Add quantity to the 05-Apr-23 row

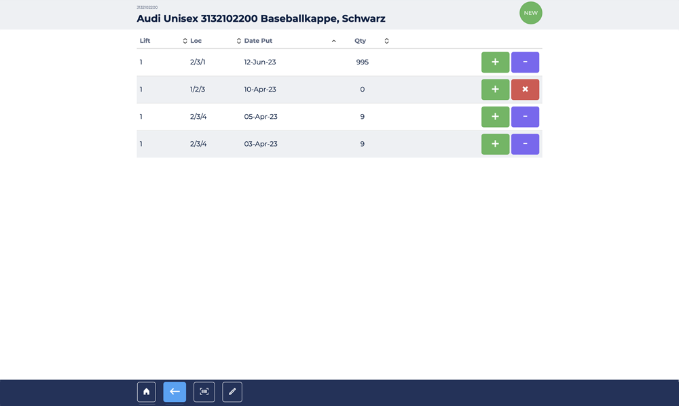point(495,117)
